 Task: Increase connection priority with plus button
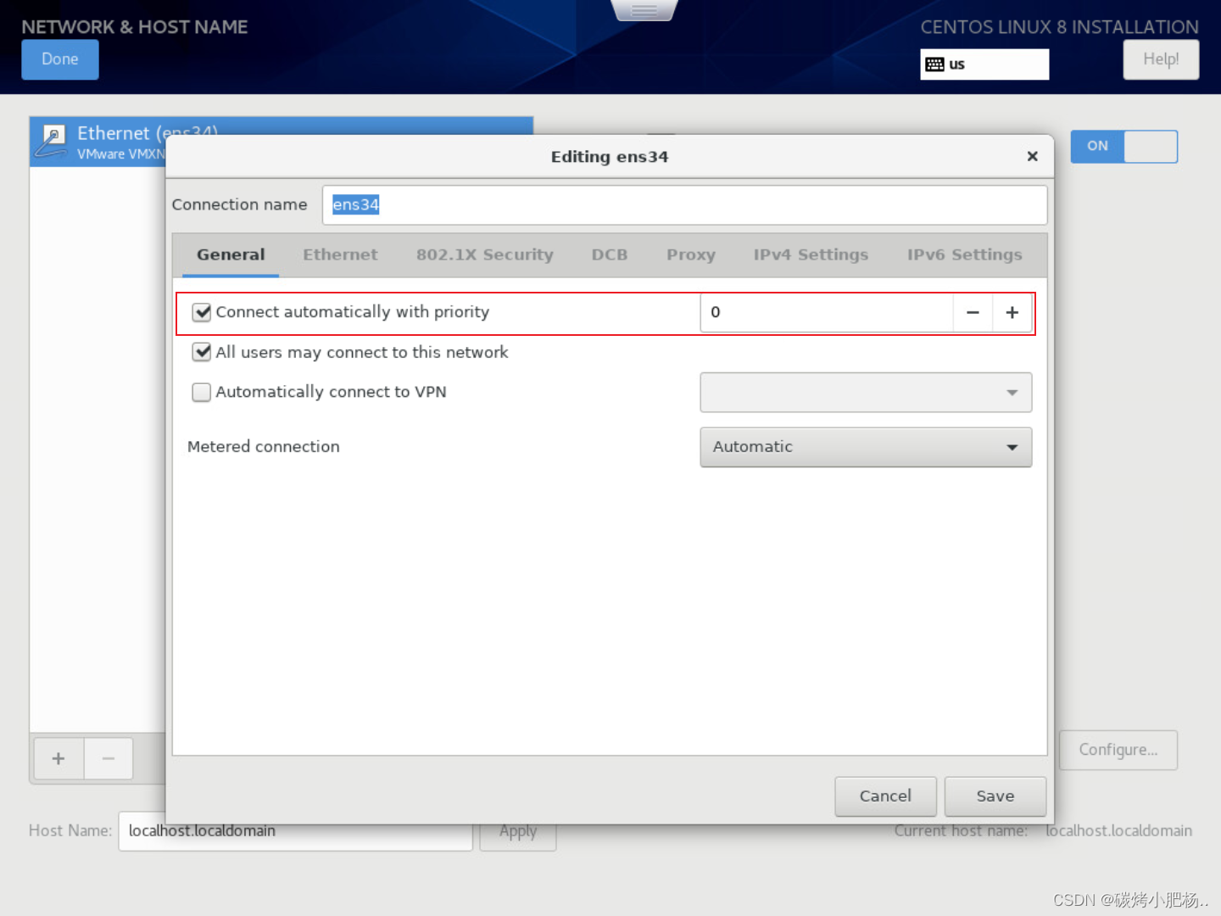[1012, 313]
